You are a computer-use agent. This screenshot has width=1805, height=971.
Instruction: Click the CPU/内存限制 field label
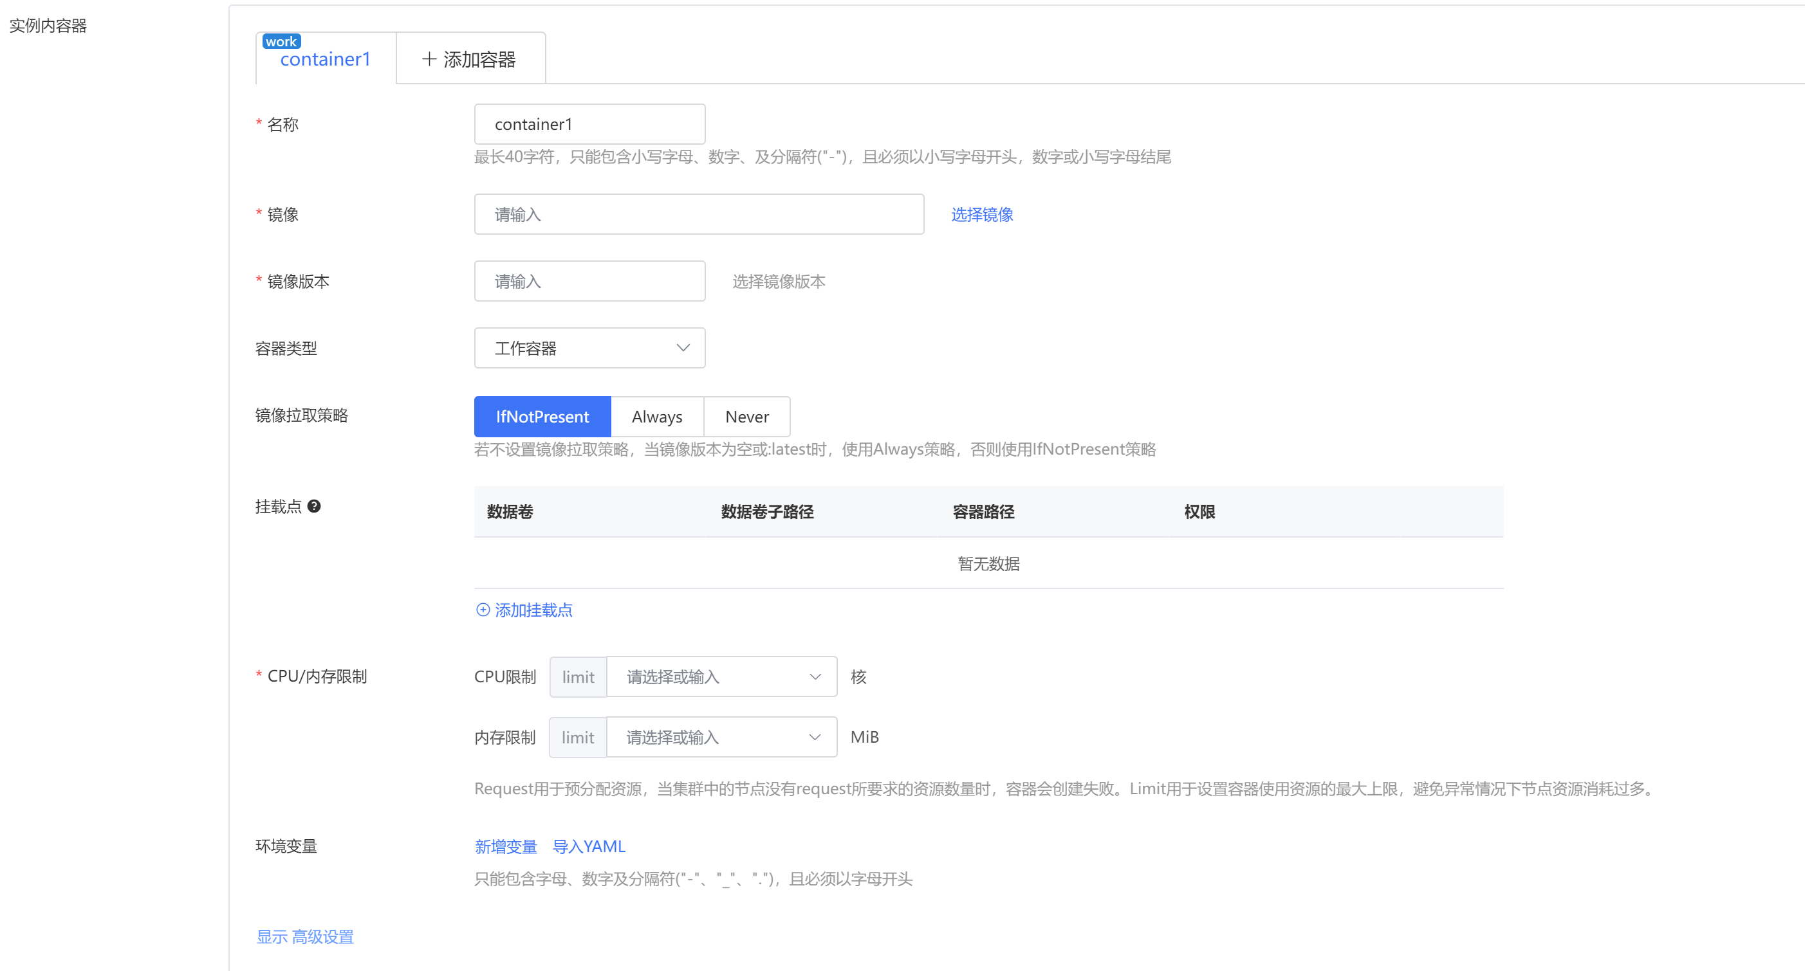click(317, 676)
